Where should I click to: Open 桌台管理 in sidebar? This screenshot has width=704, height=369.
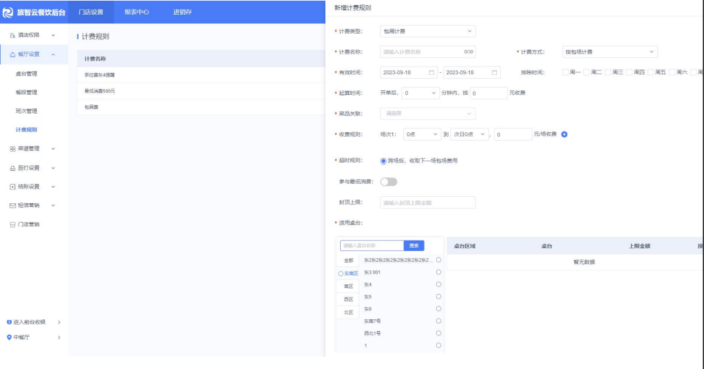point(26,74)
